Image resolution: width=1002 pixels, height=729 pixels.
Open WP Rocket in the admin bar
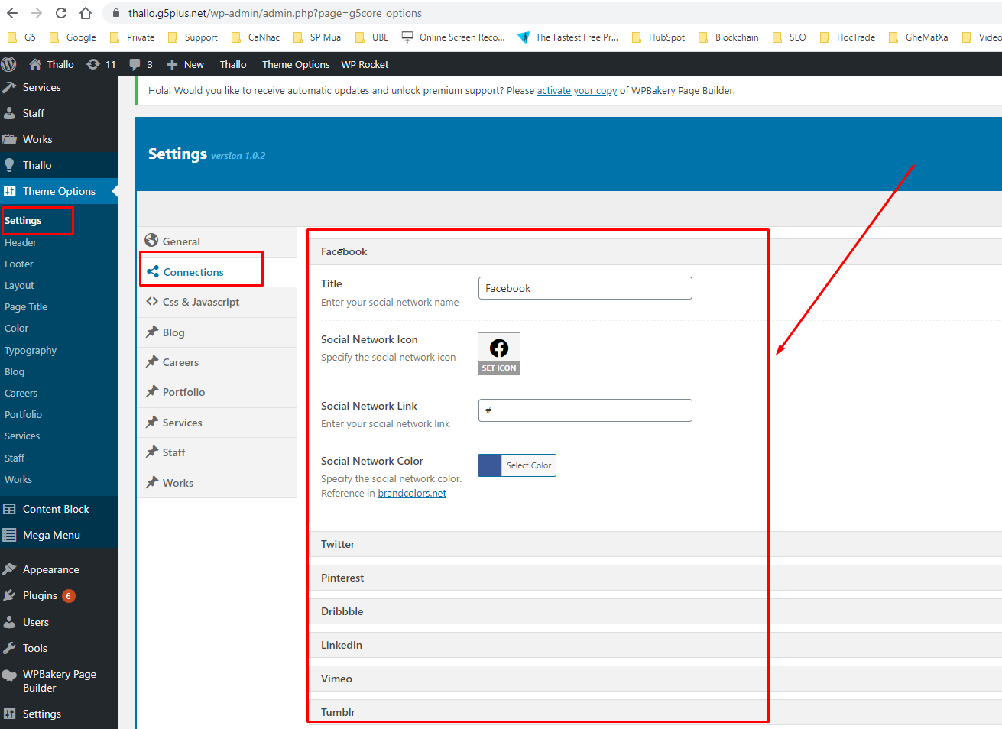tap(365, 64)
